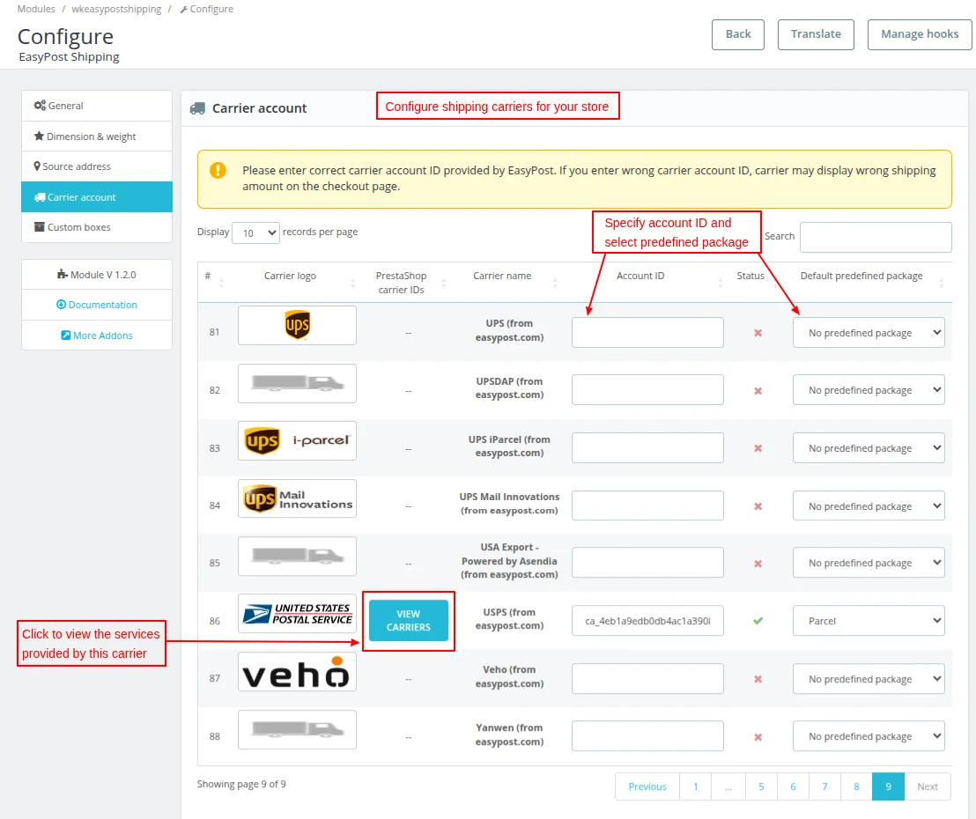Click the Modules breadcrumb item

coord(35,9)
